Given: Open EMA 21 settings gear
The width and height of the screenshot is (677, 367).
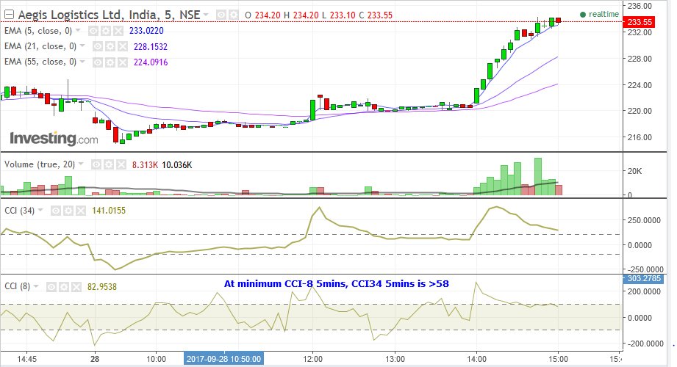Looking at the screenshot, I should tap(110, 46).
